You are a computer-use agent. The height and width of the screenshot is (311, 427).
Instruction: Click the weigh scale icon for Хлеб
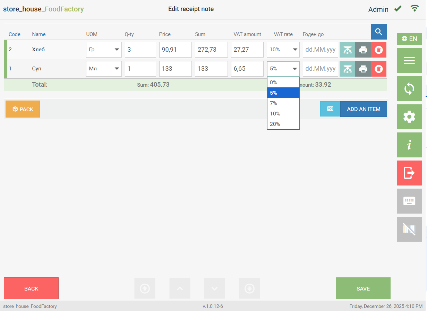347,50
